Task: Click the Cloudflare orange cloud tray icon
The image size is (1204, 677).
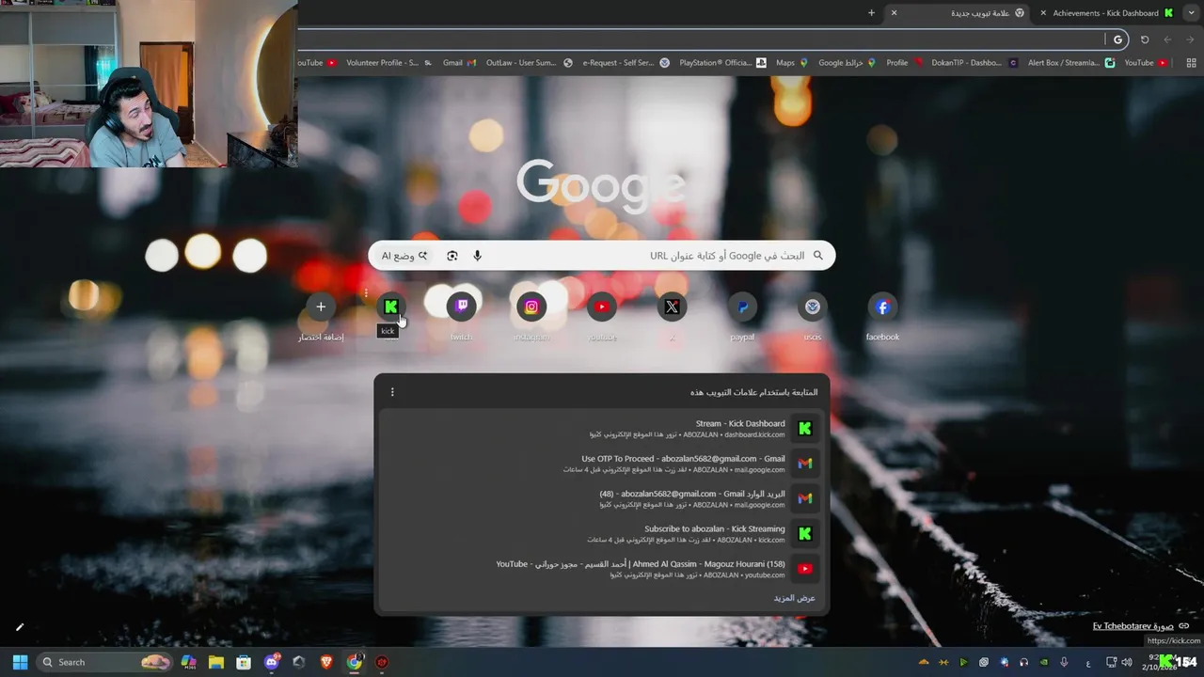Action: [x=924, y=662]
